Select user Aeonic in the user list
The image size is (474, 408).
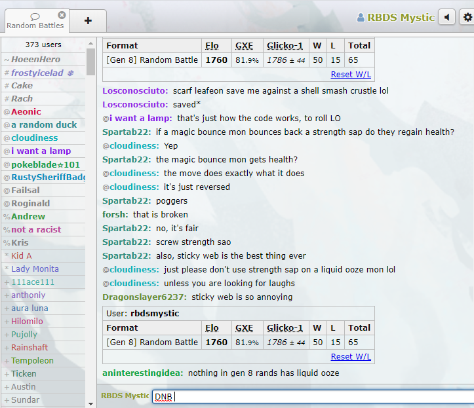43,112
